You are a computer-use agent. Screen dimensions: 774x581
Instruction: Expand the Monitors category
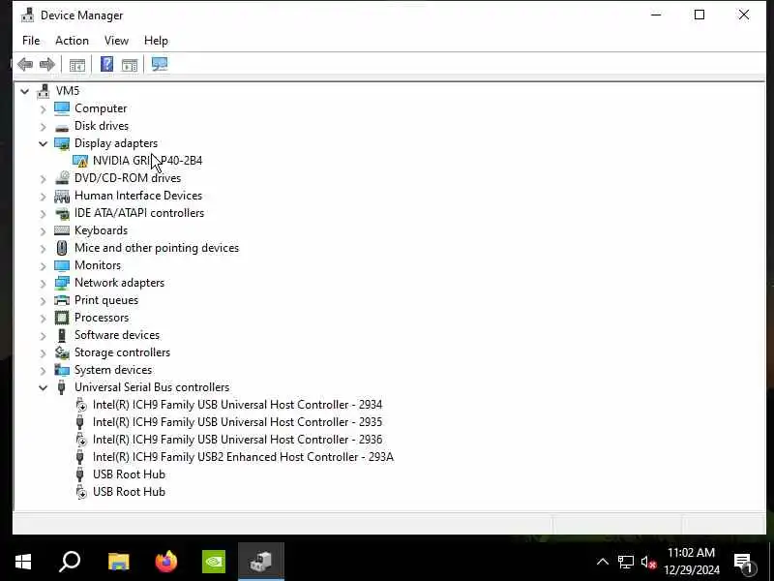[x=43, y=265]
